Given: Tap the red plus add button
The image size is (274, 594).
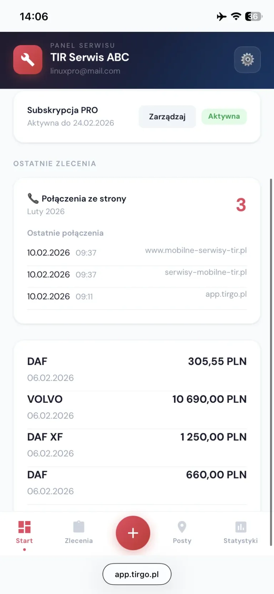Looking at the screenshot, I should coord(133,533).
